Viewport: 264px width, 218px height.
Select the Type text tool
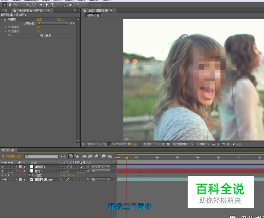pos(53,5)
